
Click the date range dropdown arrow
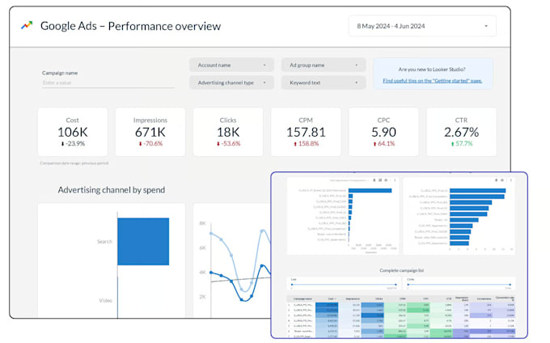(486, 26)
